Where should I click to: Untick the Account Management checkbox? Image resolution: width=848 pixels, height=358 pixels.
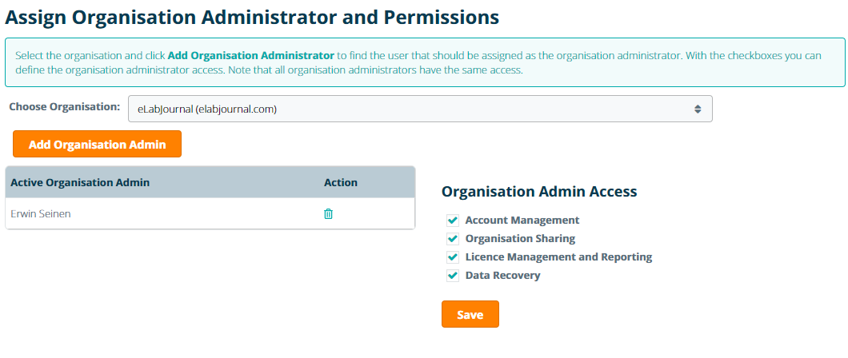tap(453, 221)
